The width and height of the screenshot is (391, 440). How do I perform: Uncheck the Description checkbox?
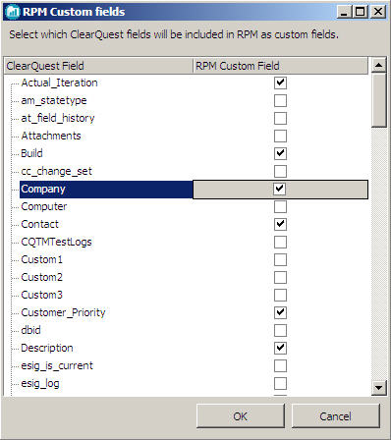[280, 348]
